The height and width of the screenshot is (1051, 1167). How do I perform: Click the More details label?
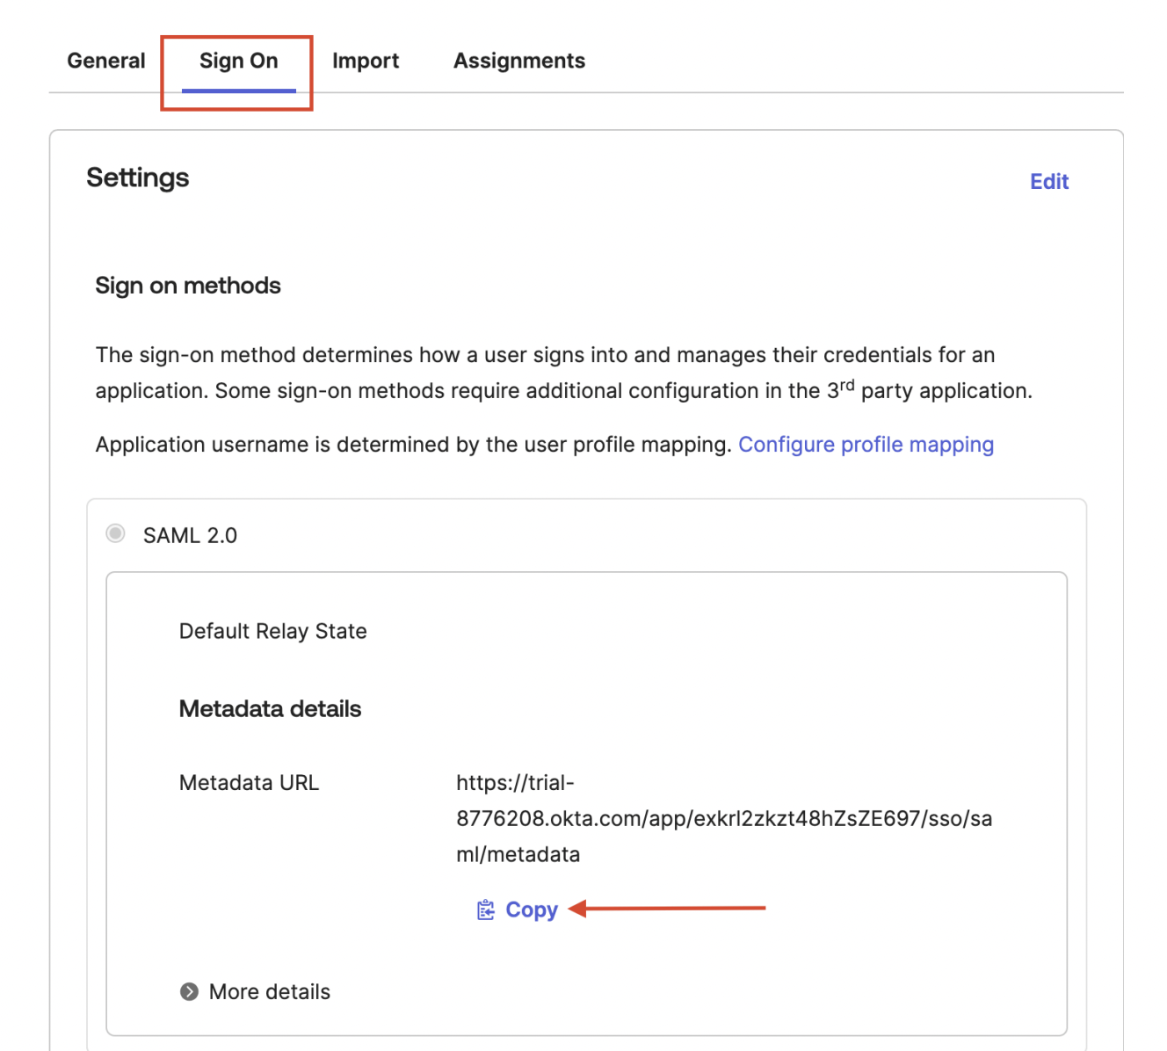click(x=270, y=992)
